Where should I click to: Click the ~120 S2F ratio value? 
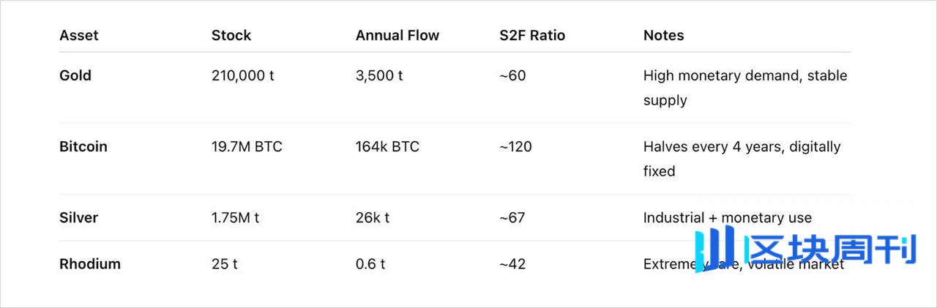tap(515, 146)
